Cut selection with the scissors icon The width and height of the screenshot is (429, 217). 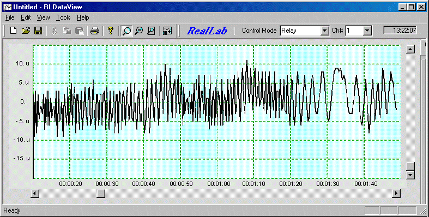point(54,31)
